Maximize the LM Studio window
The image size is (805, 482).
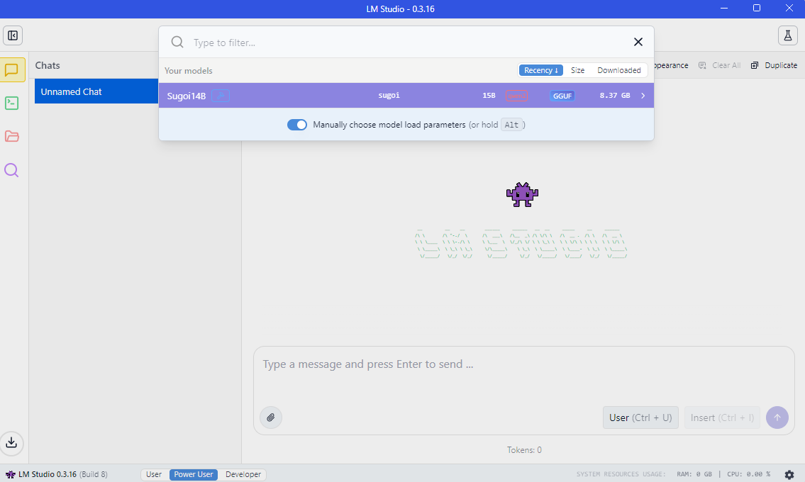point(757,9)
